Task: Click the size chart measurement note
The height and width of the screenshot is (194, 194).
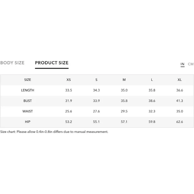Action: [x=54, y=132]
